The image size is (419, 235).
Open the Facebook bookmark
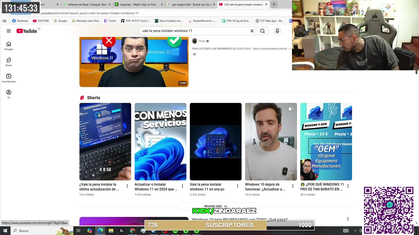coord(20,21)
